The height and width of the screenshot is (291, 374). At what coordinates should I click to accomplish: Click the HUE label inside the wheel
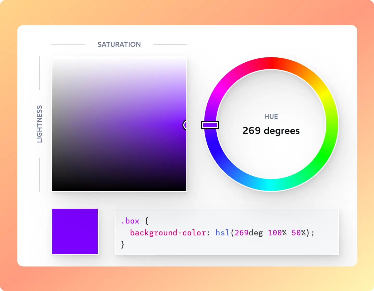[x=271, y=117]
